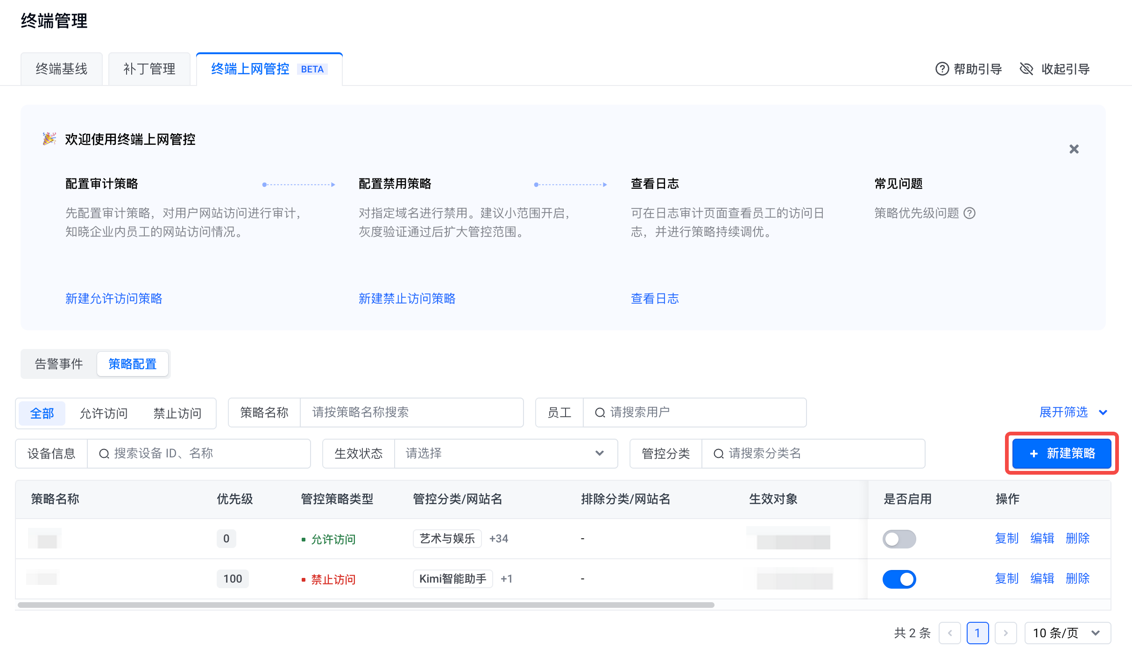Click the 新建策略 button
Screen dimensions: 1132x655
1061,453
